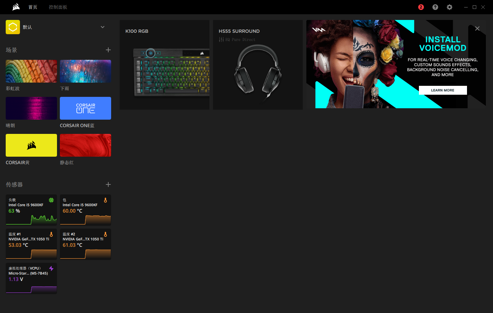The width and height of the screenshot is (493, 313).
Task: Click the 彩虹波 scene label
Action: (13, 88)
